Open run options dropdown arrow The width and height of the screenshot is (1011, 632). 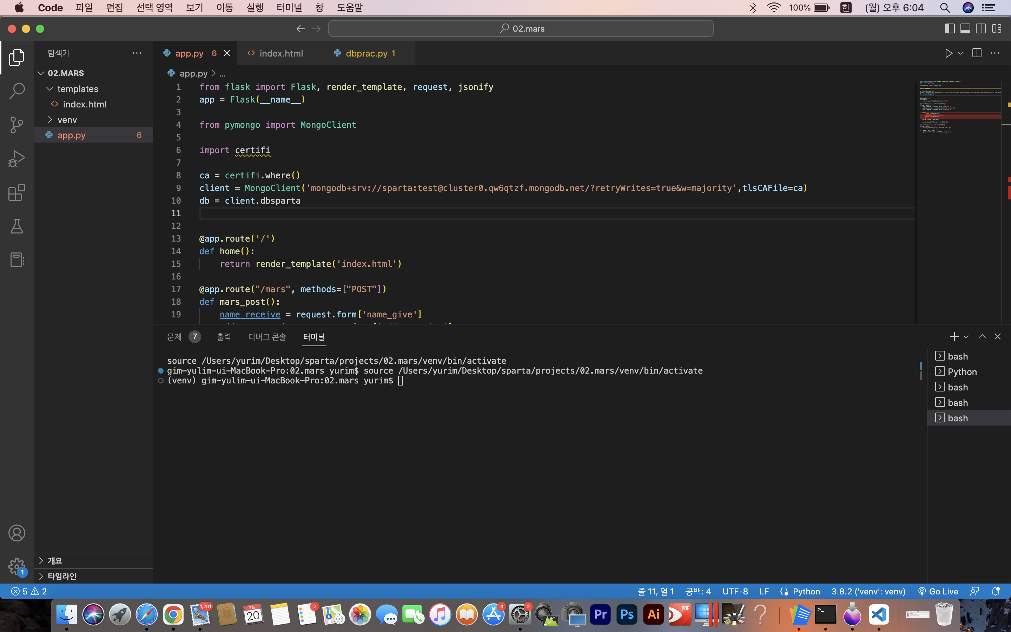pyautogui.click(x=960, y=53)
